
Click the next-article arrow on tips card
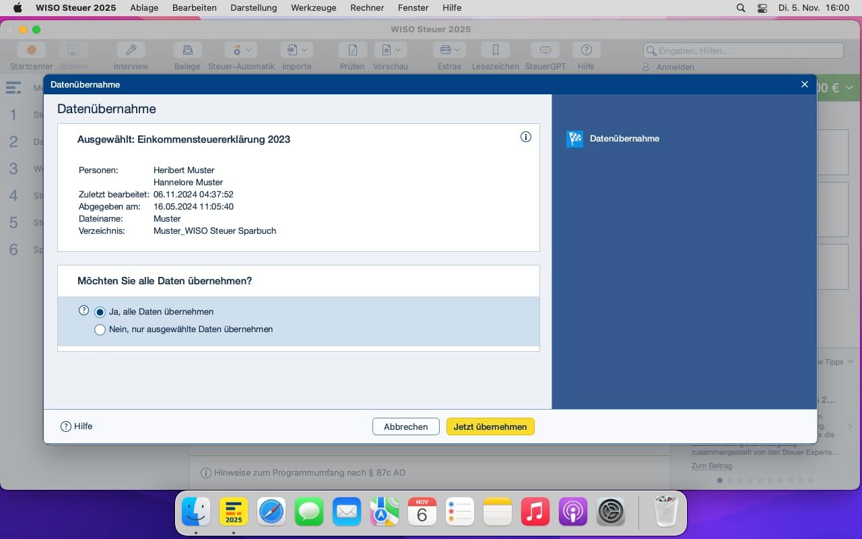coord(850,426)
